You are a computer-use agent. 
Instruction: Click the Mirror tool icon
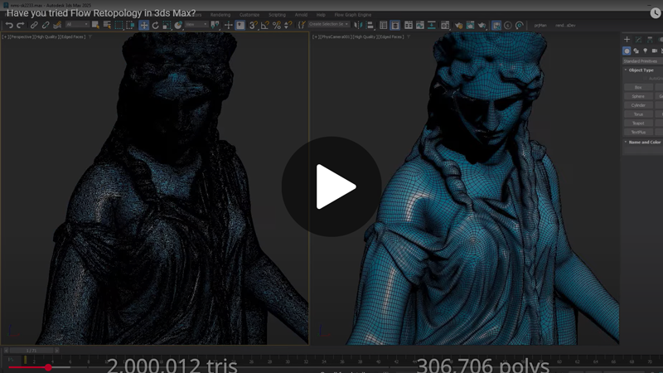(x=358, y=26)
